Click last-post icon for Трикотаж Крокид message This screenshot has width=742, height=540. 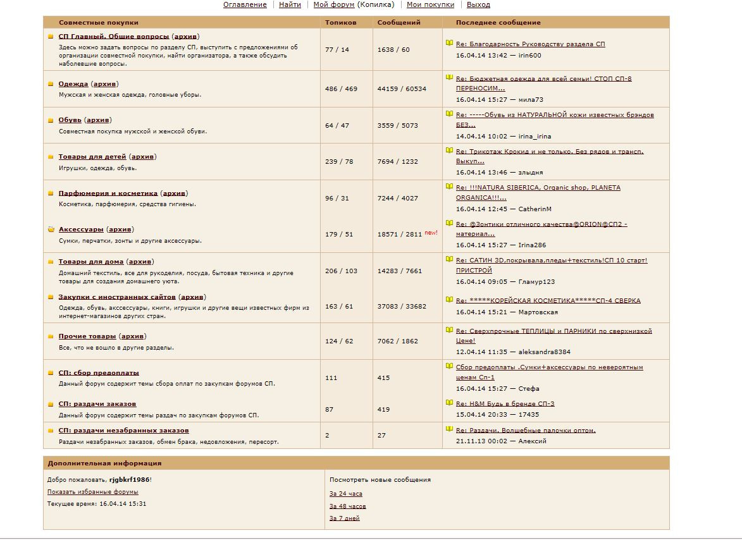449,150
